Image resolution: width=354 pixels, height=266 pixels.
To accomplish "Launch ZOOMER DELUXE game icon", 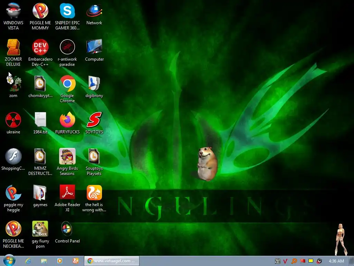I will [x=13, y=53].
